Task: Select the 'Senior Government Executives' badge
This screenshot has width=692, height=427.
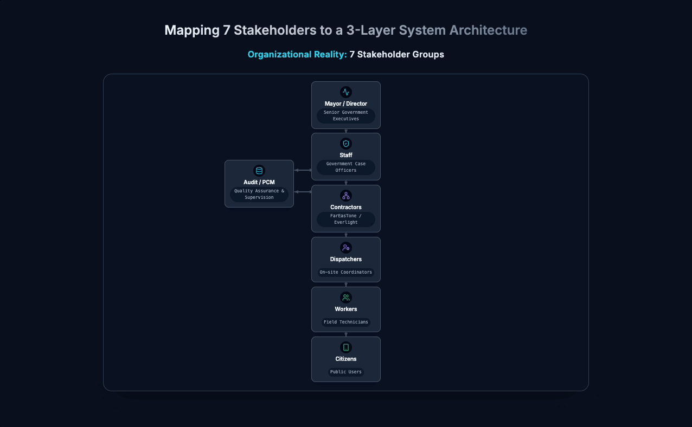Action: (x=346, y=115)
